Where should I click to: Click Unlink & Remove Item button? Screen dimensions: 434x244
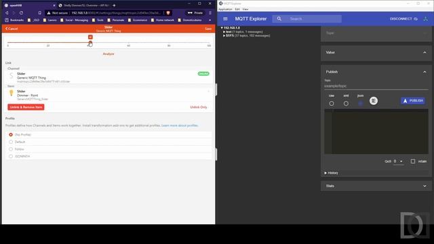[x=26, y=107]
